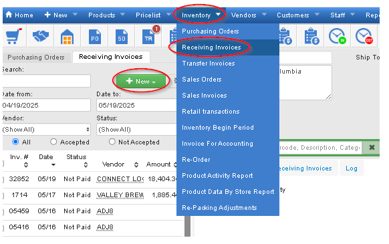Open vendor link VALLEY BREW

[120, 195]
